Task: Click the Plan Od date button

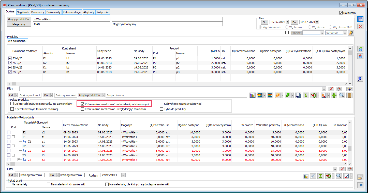Action: tap(265, 22)
